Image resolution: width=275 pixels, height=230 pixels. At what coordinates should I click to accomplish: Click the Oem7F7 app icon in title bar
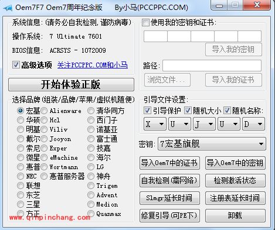point(8,8)
